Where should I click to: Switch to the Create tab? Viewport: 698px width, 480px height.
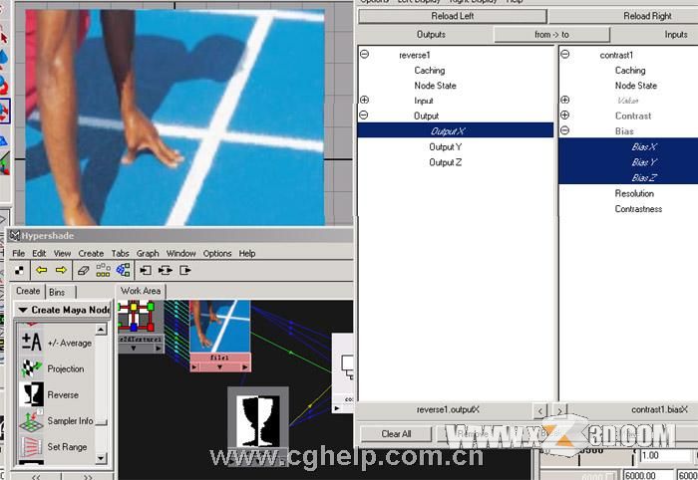28,291
